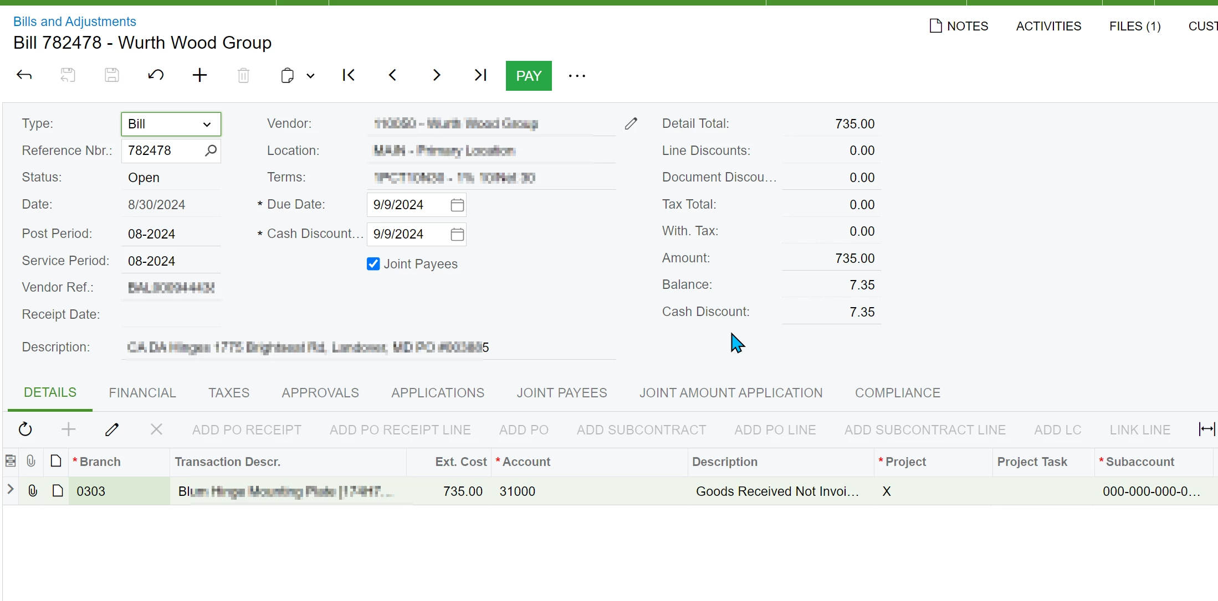
Task: Click the back arrow icon
Action: pyautogui.click(x=24, y=75)
